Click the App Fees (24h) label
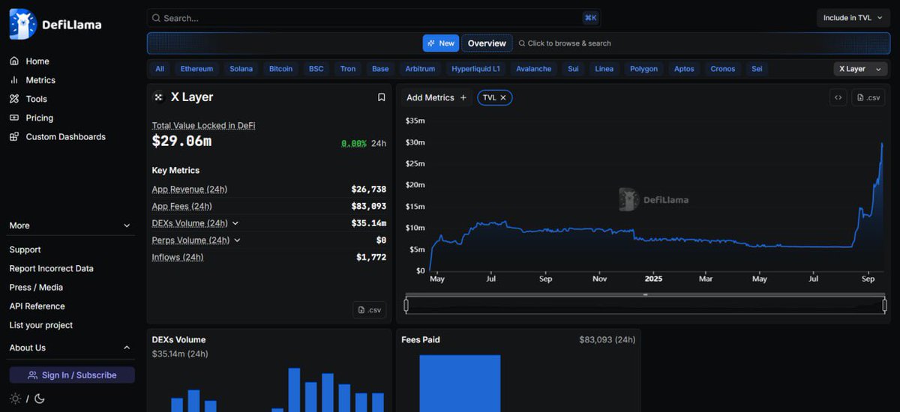The height and width of the screenshot is (412, 900). pos(181,206)
